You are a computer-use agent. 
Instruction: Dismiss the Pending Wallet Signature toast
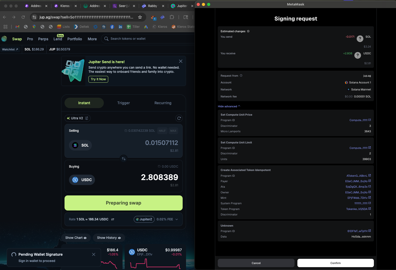point(94,254)
